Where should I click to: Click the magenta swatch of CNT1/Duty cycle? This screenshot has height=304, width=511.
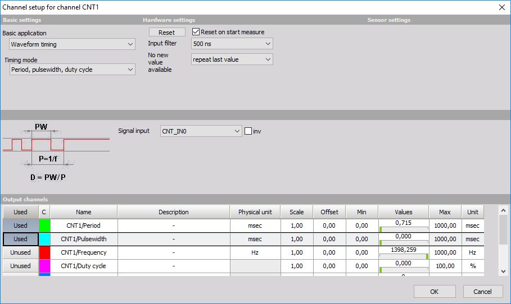(44, 266)
